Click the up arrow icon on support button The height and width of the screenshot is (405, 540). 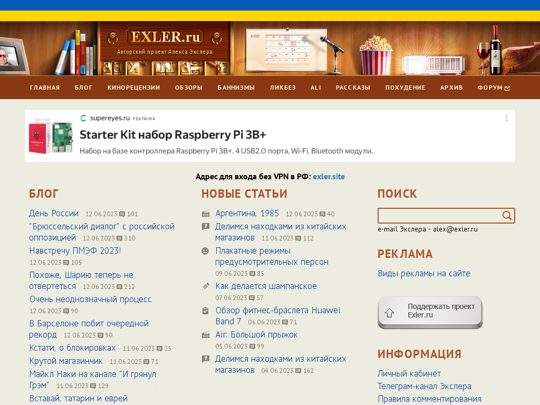pyautogui.click(x=390, y=313)
